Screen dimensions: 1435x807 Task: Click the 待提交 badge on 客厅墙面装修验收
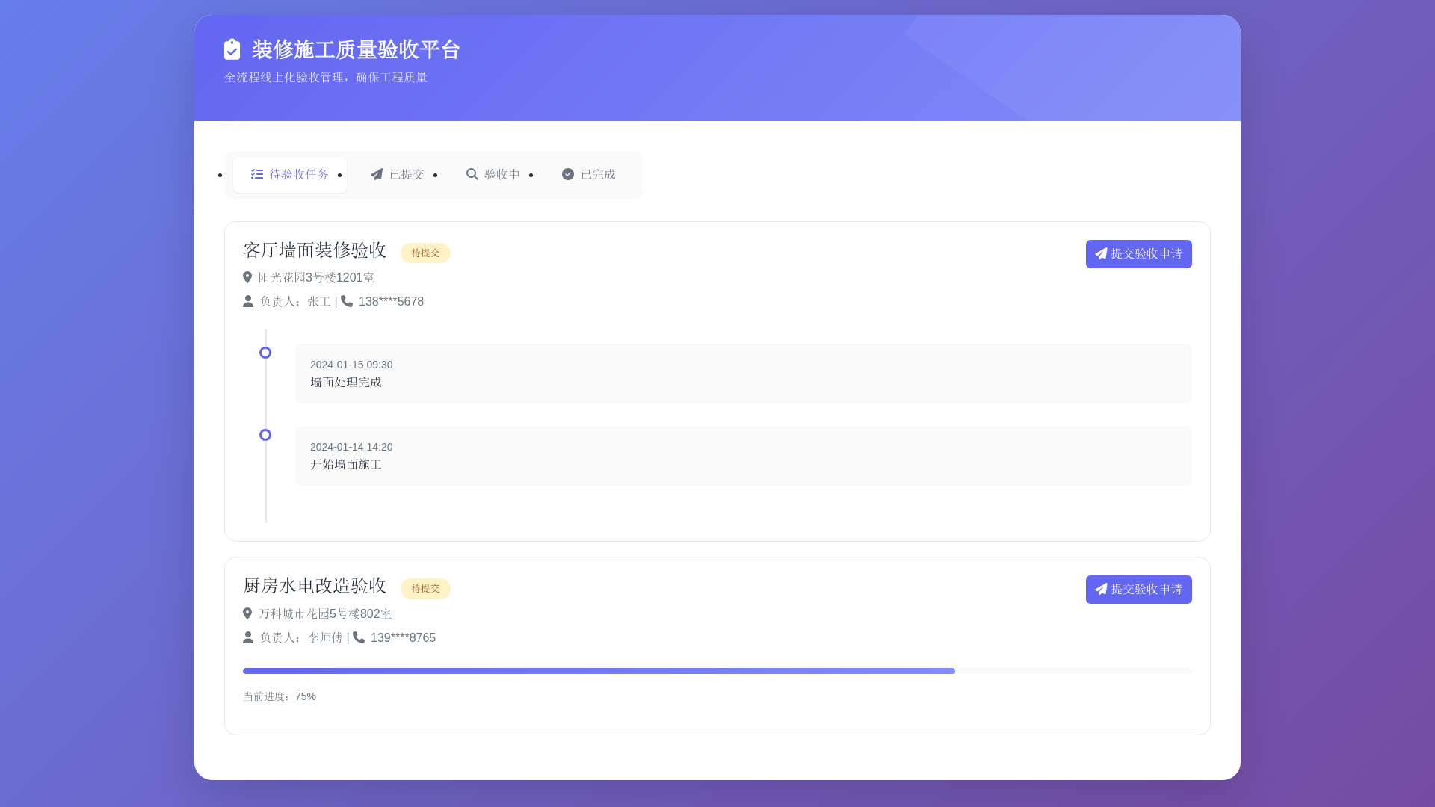[425, 253]
